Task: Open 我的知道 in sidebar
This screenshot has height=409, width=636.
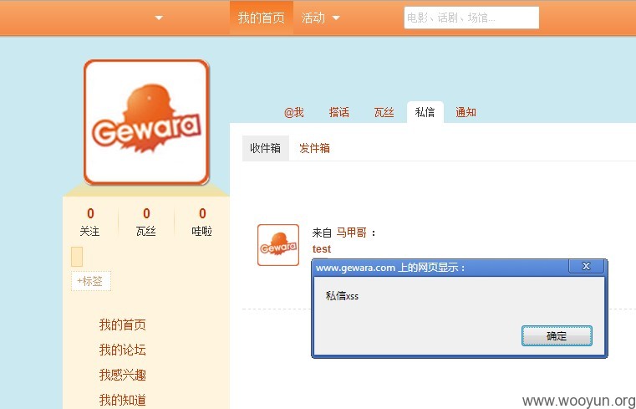Action: pos(123,400)
